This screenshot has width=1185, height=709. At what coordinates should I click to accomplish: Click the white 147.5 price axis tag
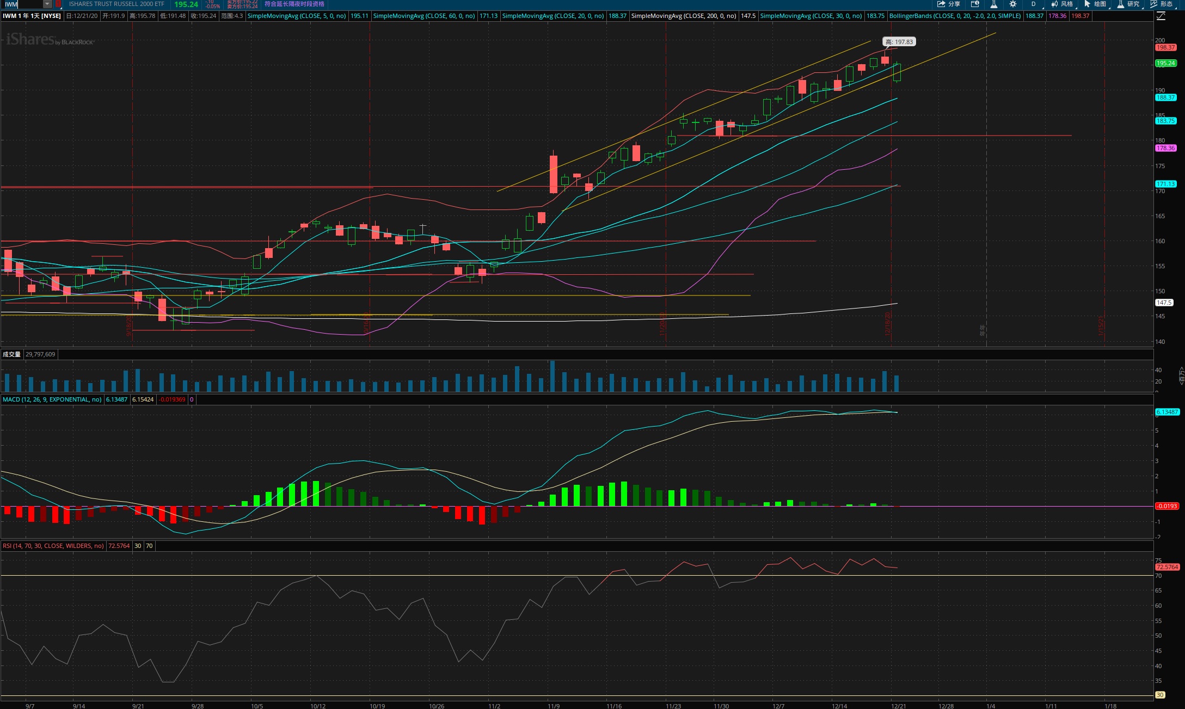[x=1164, y=303]
